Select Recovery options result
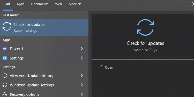The height and width of the screenshot is (97, 194). point(44,94)
